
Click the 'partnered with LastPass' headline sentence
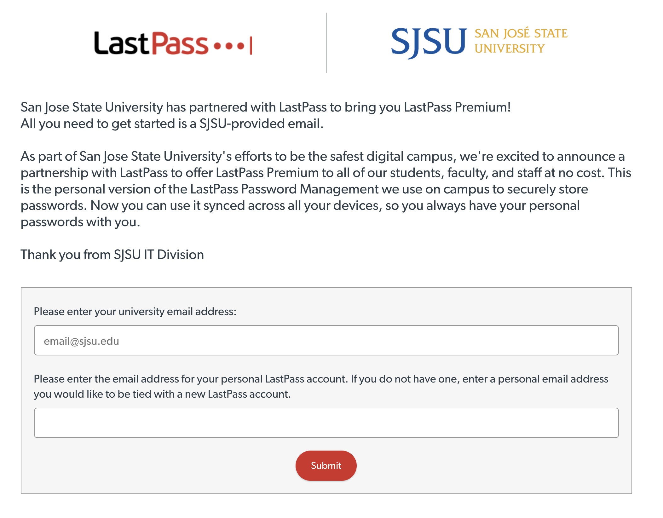pos(265,107)
